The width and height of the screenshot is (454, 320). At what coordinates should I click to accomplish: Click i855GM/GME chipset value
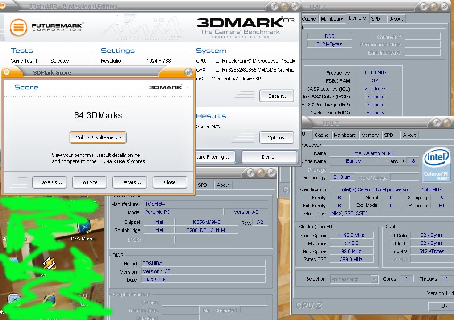tap(206, 222)
